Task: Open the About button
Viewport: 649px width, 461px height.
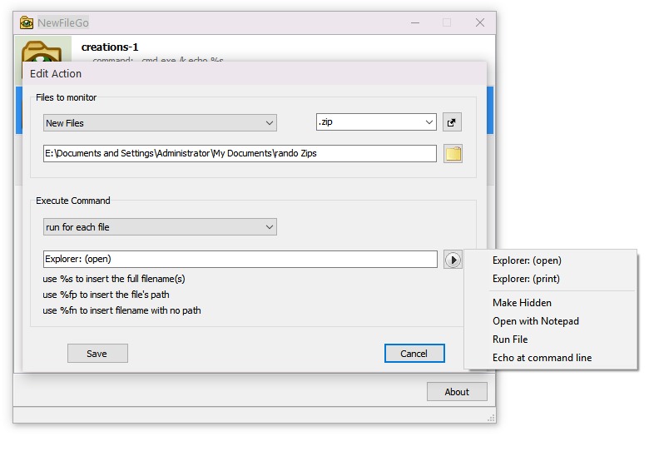Action: click(457, 392)
